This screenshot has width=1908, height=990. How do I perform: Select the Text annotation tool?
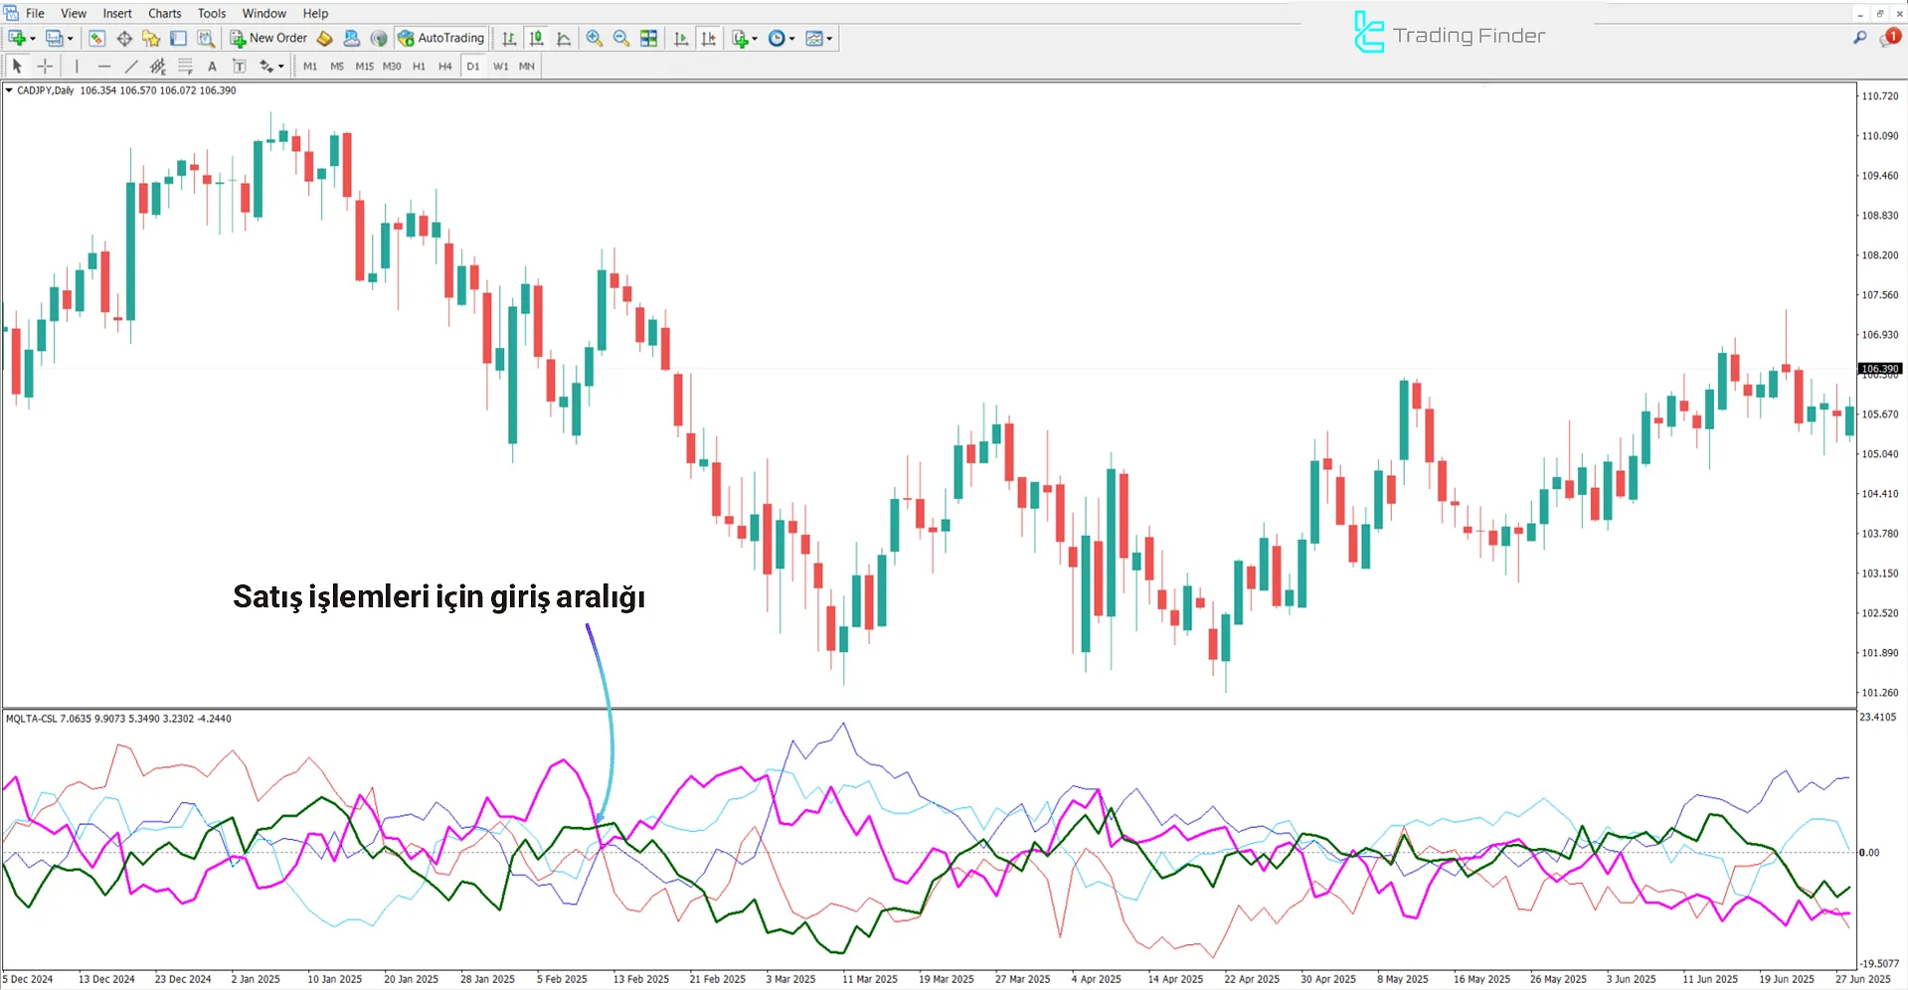point(212,66)
